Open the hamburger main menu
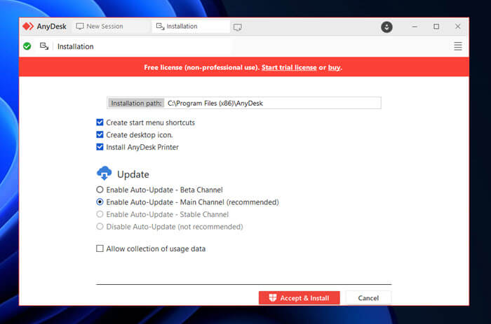The image size is (491, 324). click(x=458, y=46)
